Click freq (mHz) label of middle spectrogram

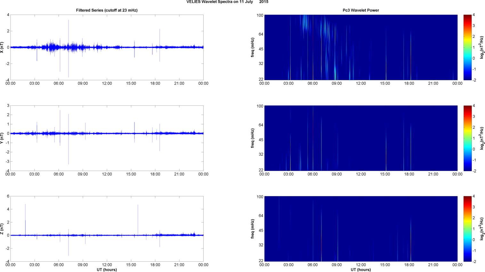point(253,138)
